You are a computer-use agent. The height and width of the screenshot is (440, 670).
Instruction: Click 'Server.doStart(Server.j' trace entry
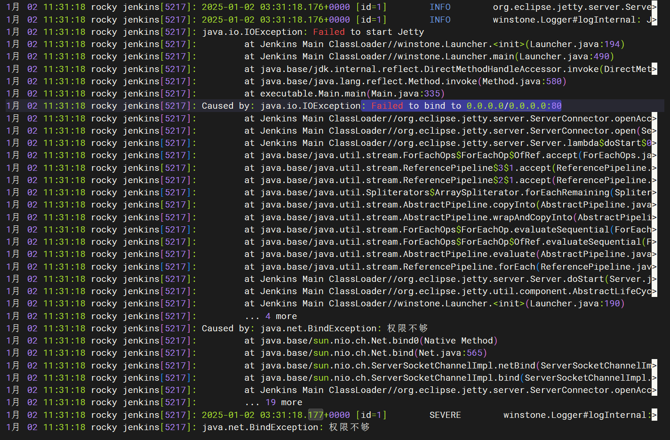click(591, 279)
